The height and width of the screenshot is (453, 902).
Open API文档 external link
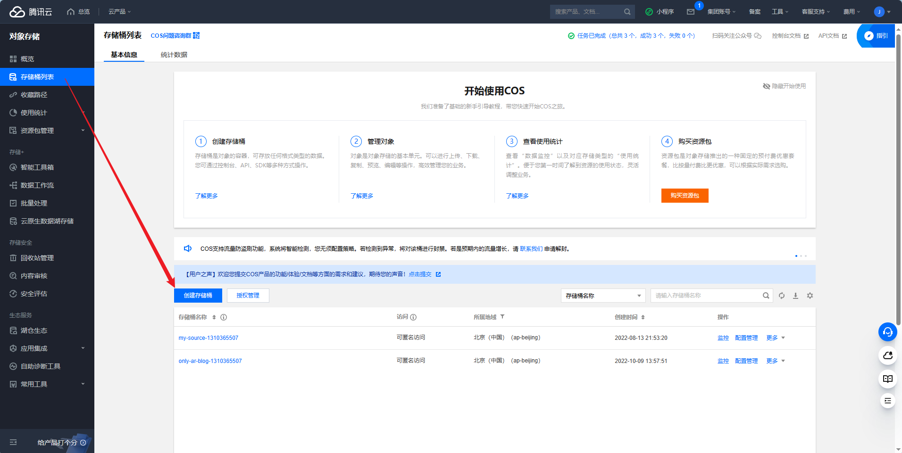coord(833,36)
